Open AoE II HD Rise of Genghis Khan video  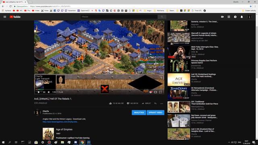203,130
